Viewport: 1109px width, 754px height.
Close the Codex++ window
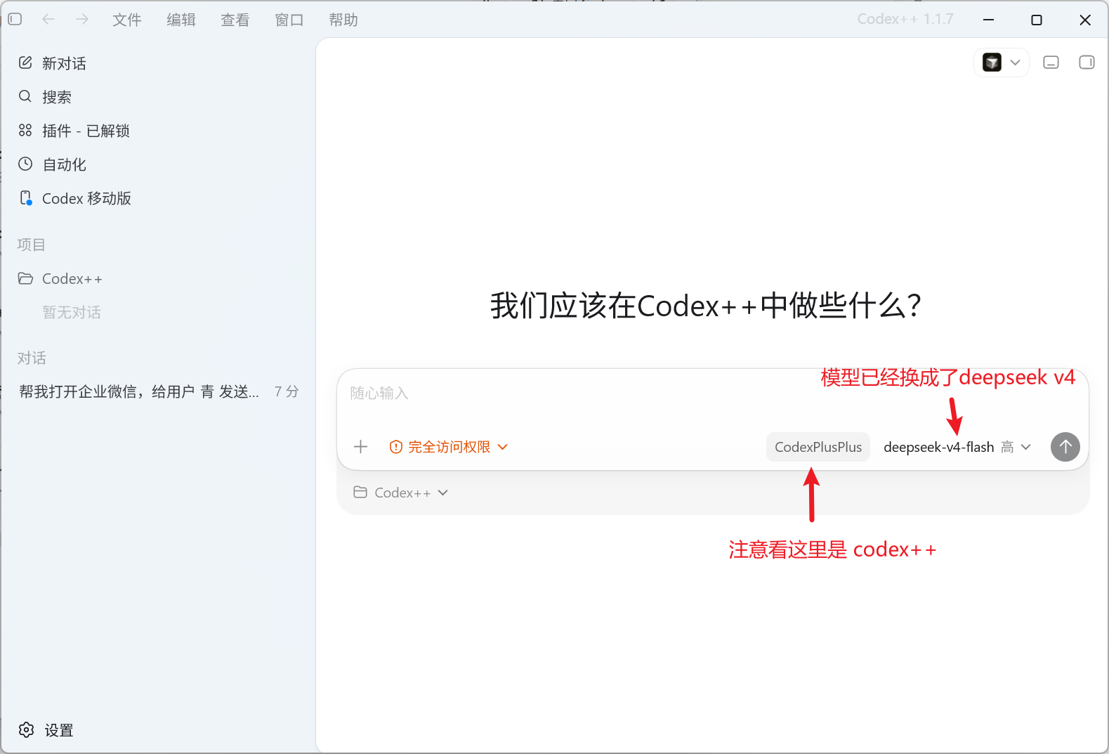1085,20
